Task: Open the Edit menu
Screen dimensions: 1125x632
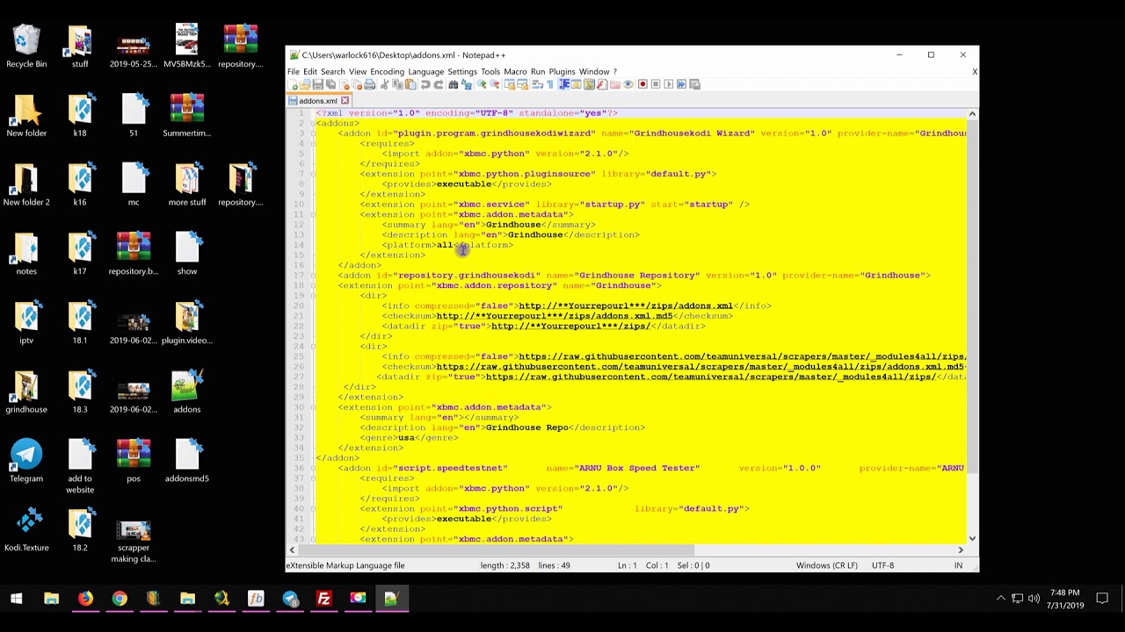Action: coord(310,71)
